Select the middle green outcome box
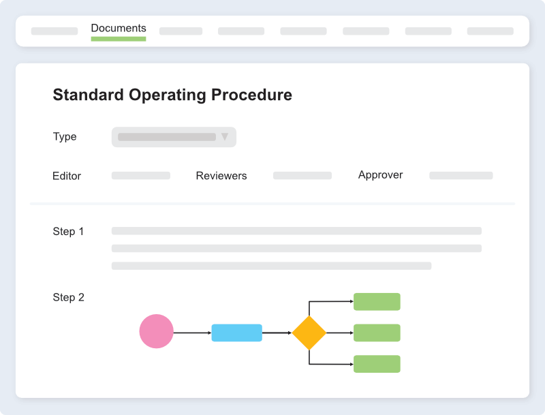Screen dimensions: 545x415 (377, 333)
